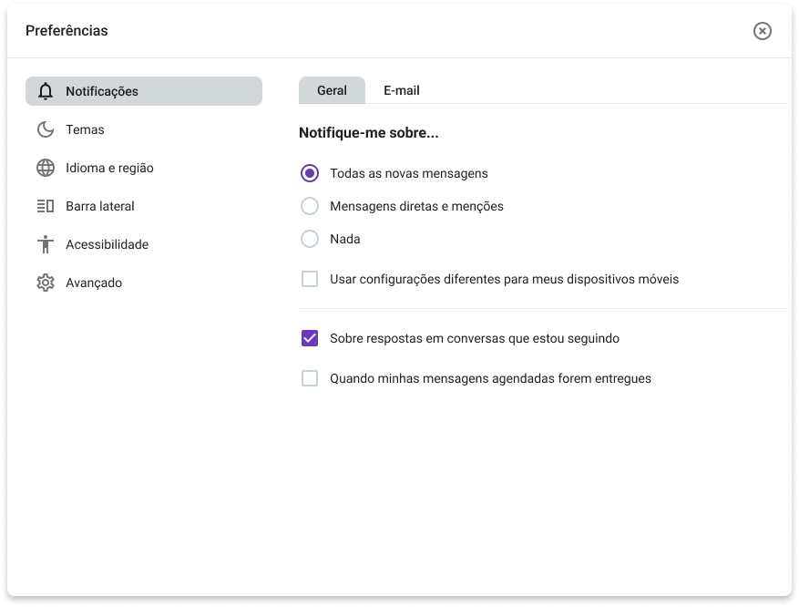Click the Preferências title text
Viewport: 799px width, 607px height.
coord(67,31)
